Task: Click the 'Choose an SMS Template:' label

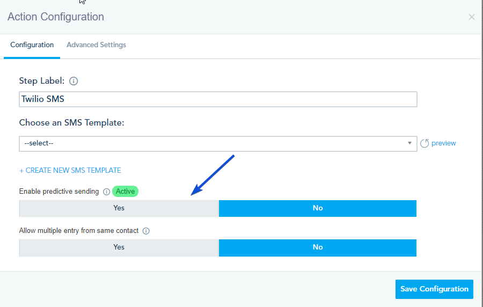Action: [71, 122]
